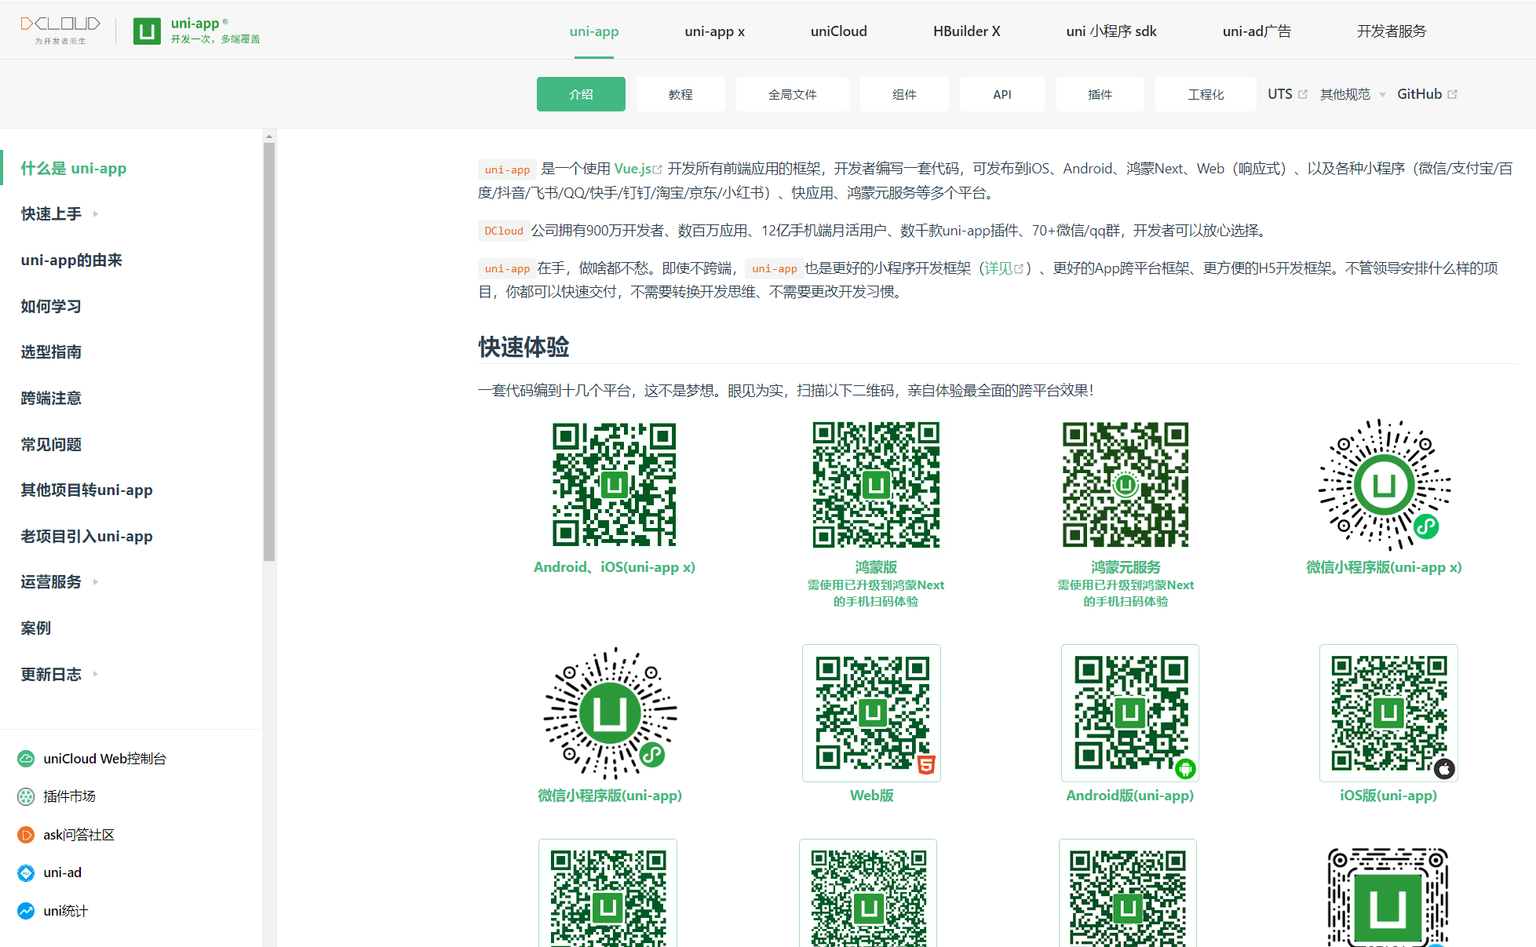Open 什么是 uni-app sidebar item
The height and width of the screenshot is (947, 1536).
pos(74,169)
